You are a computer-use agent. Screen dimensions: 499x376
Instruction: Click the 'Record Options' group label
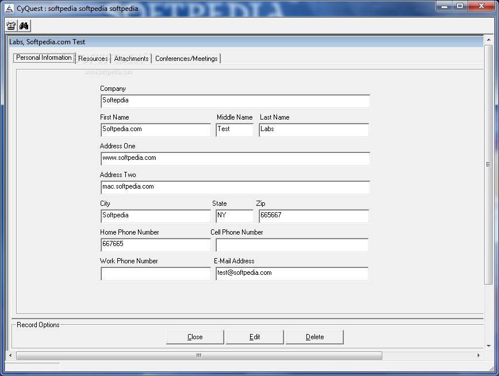pyautogui.click(x=38, y=325)
